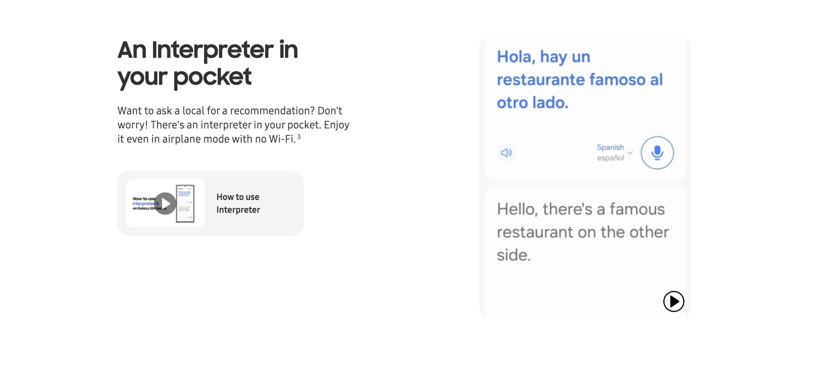Click the How to use Interpreter card background
838x369 pixels.
tap(211, 203)
